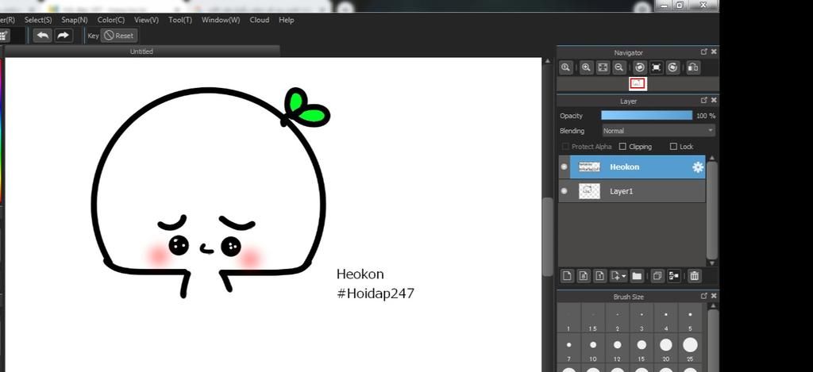Screen dimensions: 813x372
Task: Tick the Protect Alpha checkbox
Action: click(565, 147)
